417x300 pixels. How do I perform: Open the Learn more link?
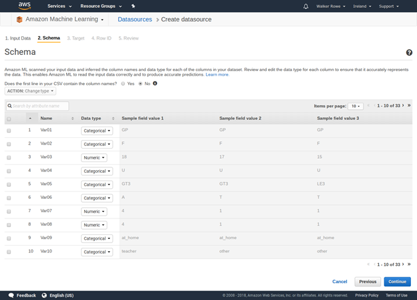tap(217, 74)
